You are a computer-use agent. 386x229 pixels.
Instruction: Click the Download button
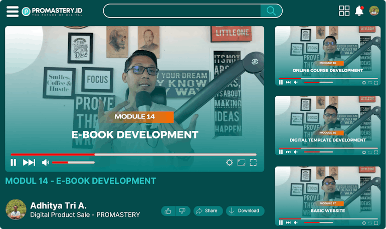coord(244,211)
